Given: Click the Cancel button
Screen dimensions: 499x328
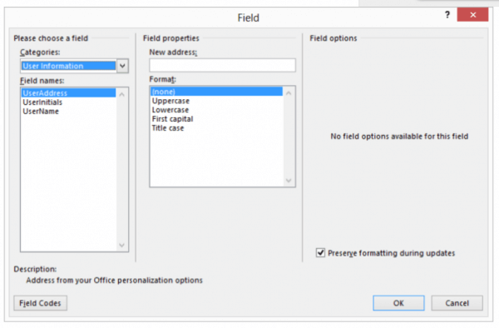Looking at the screenshot, I should click(x=457, y=303).
